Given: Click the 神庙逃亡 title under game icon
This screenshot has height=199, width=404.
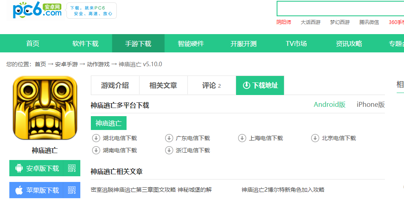Looking at the screenshot, I should (45, 151).
